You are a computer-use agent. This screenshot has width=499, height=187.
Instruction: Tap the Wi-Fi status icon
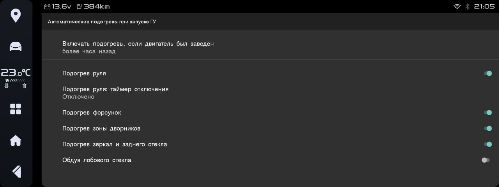(457, 7)
